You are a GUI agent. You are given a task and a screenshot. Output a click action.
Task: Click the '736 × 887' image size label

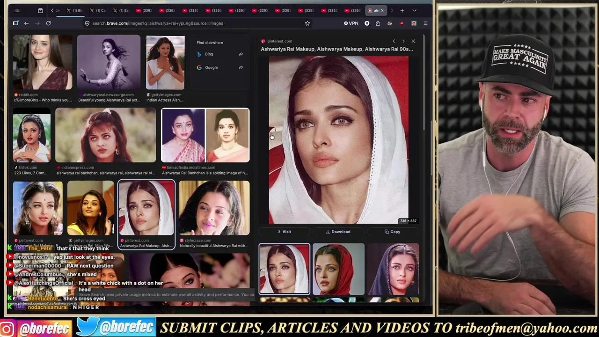click(408, 221)
